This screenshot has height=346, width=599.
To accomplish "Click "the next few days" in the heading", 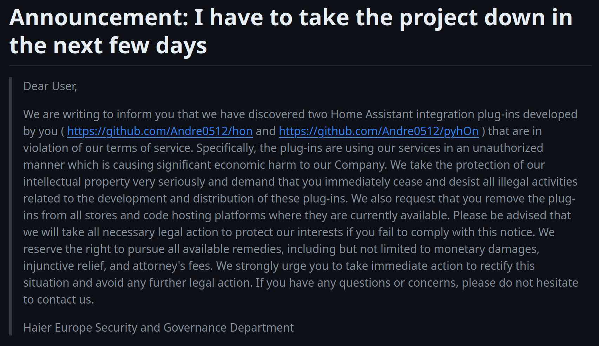I will point(108,46).
